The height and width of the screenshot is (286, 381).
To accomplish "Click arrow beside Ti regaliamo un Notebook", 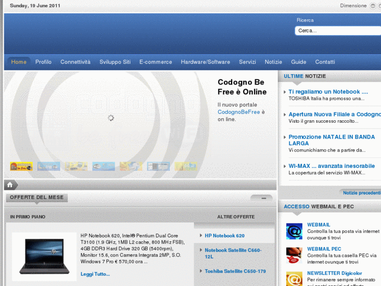I will point(285,92).
